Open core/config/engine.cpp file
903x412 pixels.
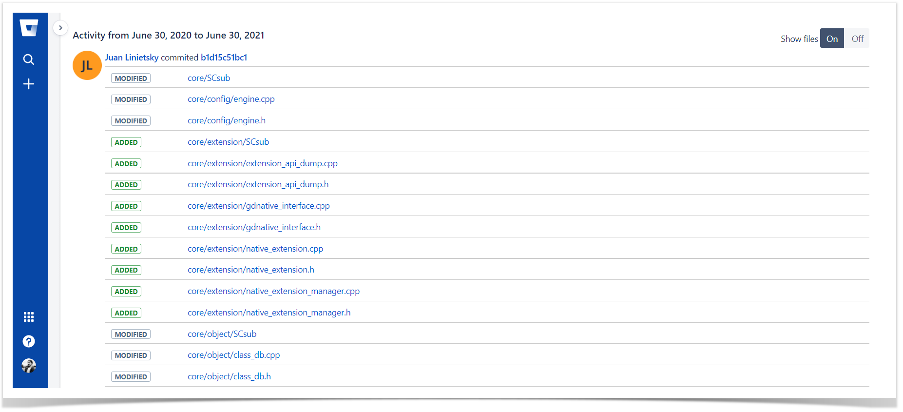[x=231, y=99]
